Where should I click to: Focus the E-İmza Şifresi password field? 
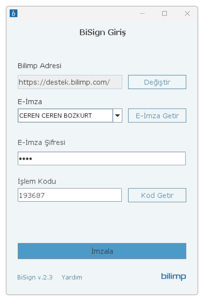click(102, 159)
